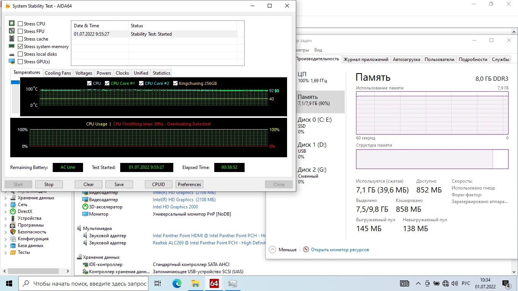Click the blue temperature graph slider handle

16,82
